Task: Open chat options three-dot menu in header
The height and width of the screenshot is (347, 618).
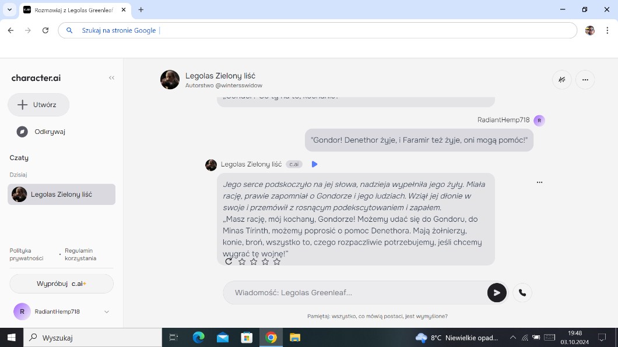Action: coord(585,80)
